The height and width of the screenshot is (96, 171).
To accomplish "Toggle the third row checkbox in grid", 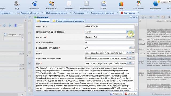I will (x=30, y=53).
